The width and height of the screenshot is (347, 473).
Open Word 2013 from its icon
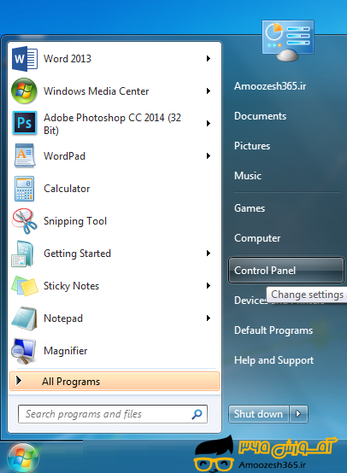(25, 59)
